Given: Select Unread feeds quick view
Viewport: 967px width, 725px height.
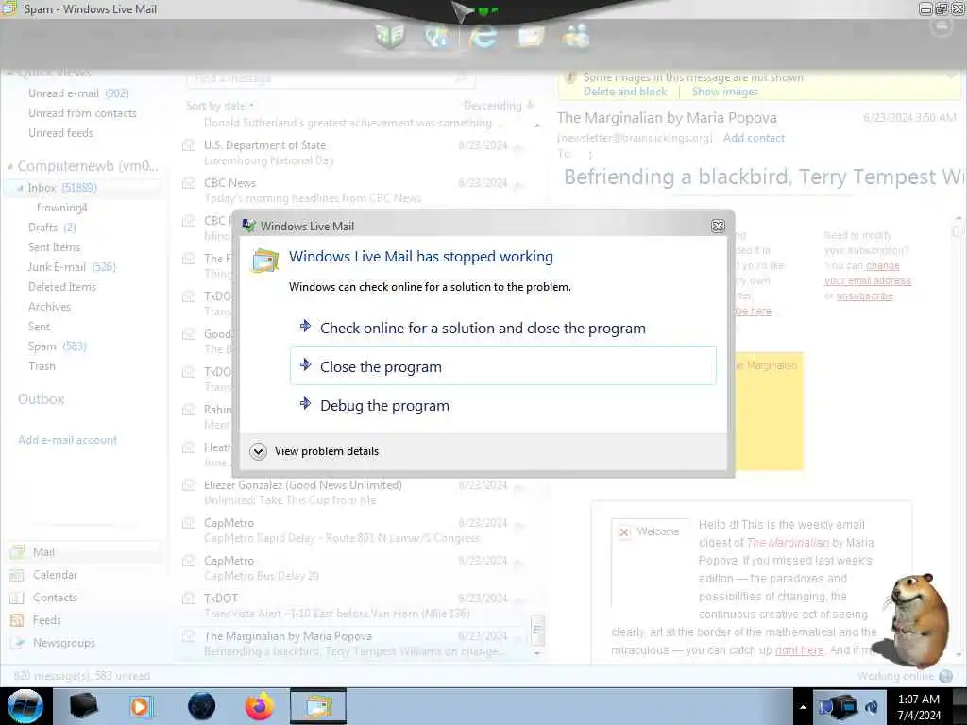Looking at the screenshot, I should coord(61,133).
